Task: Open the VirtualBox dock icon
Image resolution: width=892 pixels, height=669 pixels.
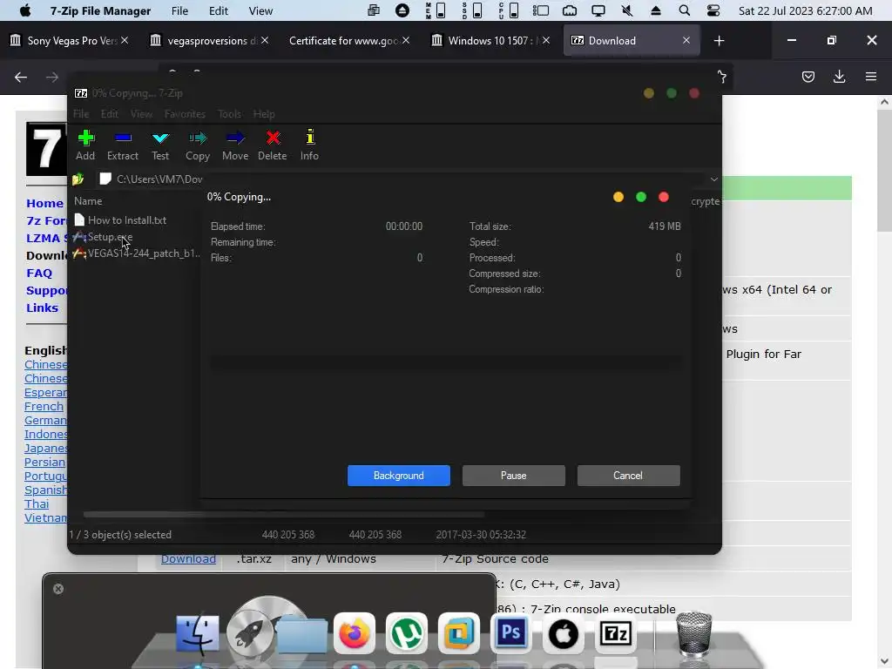Action: click(459, 633)
